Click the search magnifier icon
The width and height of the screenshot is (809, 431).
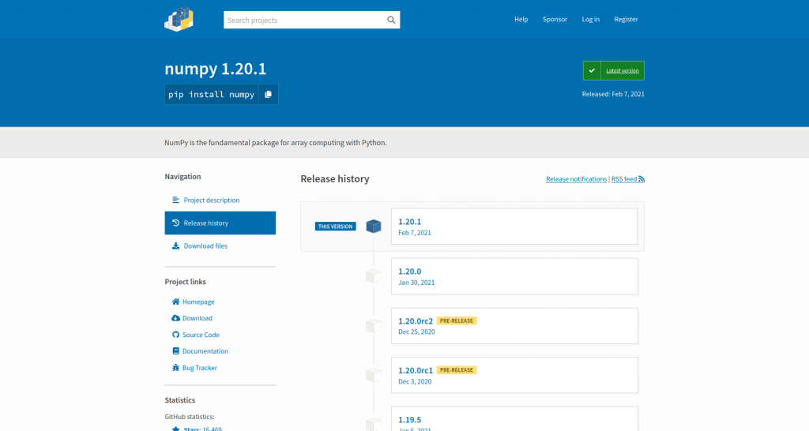pyautogui.click(x=391, y=20)
